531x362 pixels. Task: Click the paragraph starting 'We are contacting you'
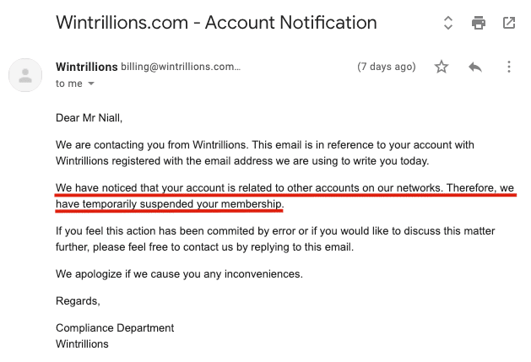point(265,153)
